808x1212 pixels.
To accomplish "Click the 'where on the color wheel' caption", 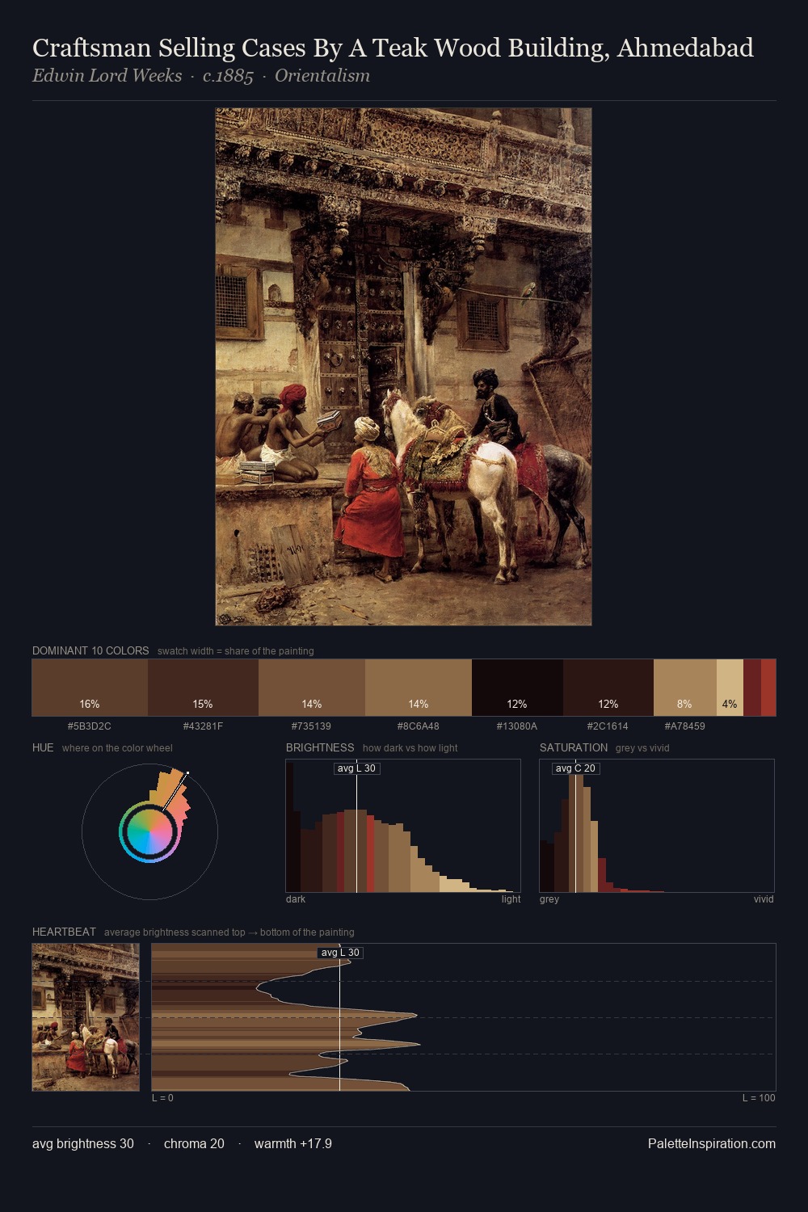I will tap(117, 748).
